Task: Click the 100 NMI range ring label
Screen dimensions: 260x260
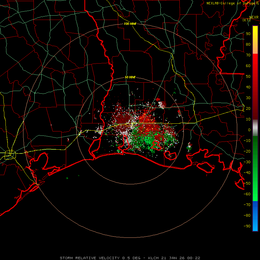Action: point(130,24)
